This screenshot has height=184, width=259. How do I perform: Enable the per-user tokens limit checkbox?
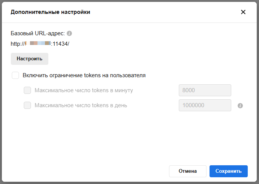[15, 75]
